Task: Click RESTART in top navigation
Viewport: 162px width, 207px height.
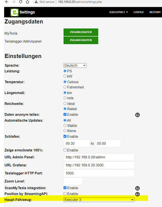Action: 155,12
